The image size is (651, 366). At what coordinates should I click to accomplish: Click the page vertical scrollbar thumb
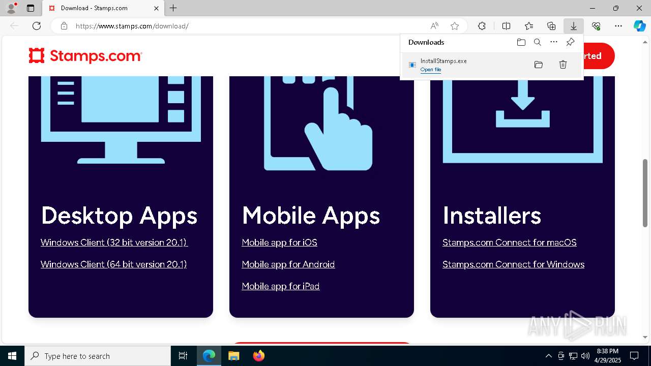645,193
